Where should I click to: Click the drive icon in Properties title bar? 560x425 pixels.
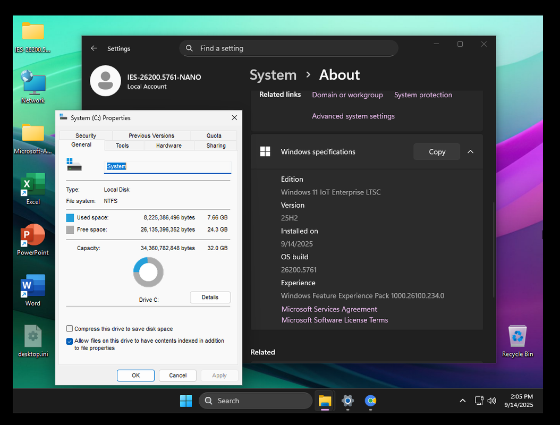64,117
